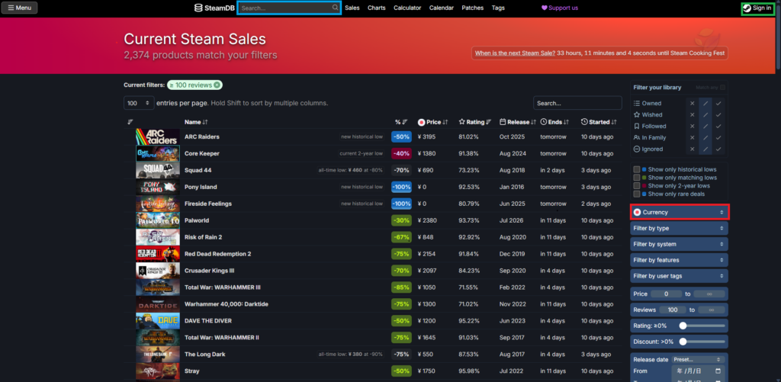Open the Calendar menu item

442,8
